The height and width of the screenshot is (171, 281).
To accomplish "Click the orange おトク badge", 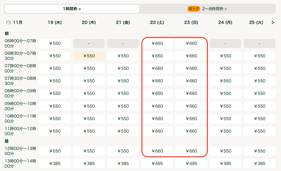I will [193, 9].
